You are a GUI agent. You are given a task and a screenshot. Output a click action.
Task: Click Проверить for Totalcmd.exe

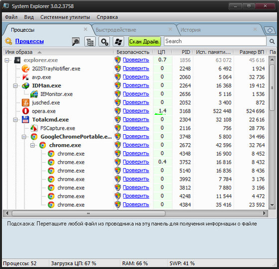(x=136, y=119)
